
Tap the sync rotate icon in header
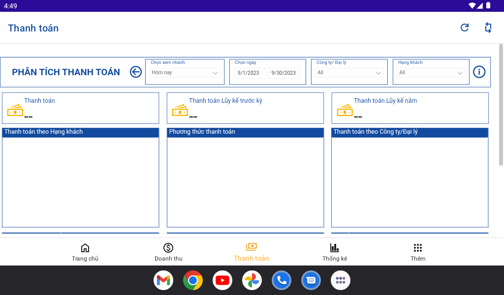[488, 28]
